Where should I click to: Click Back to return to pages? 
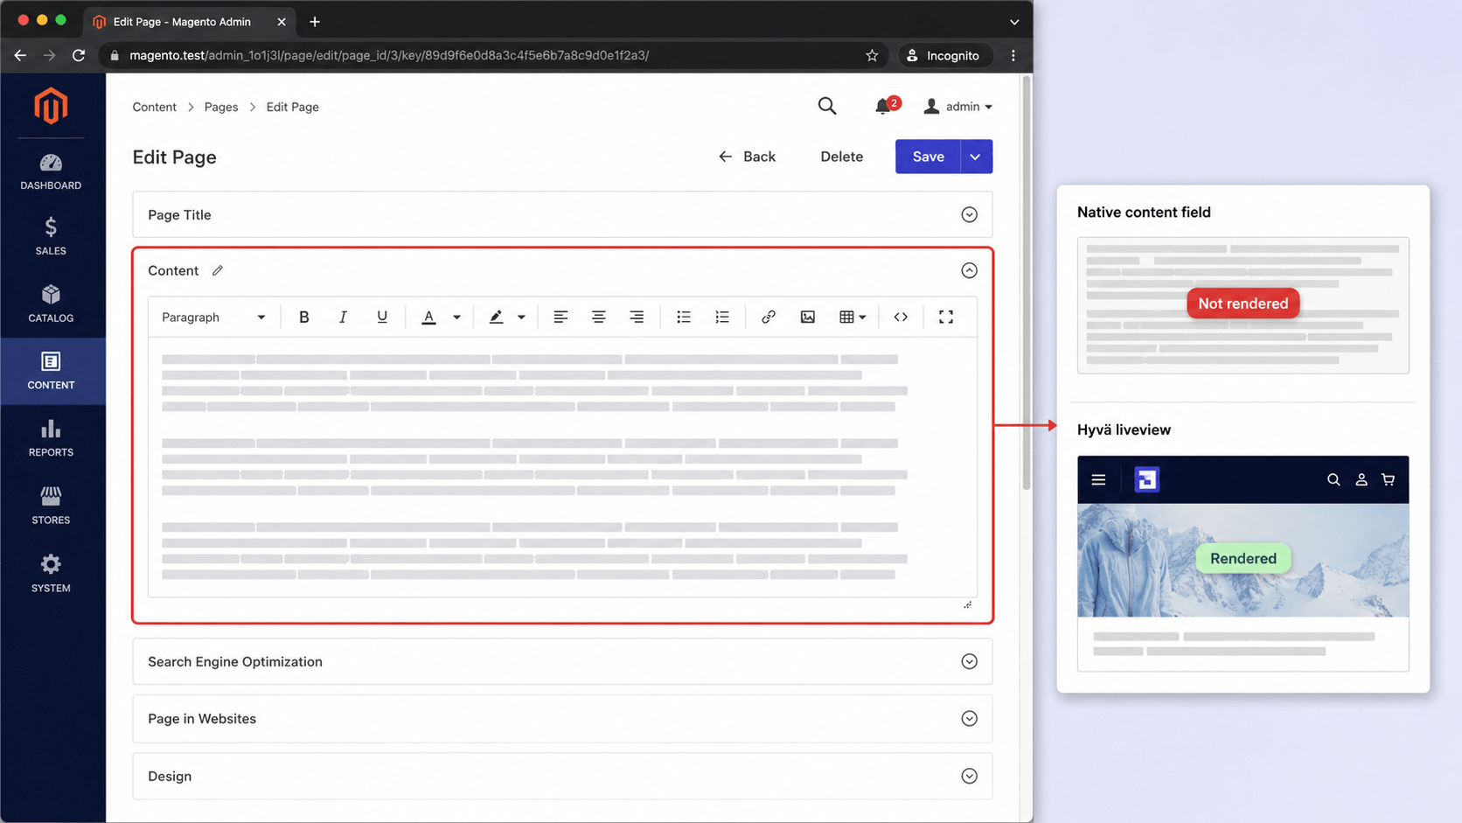pos(748,157)
